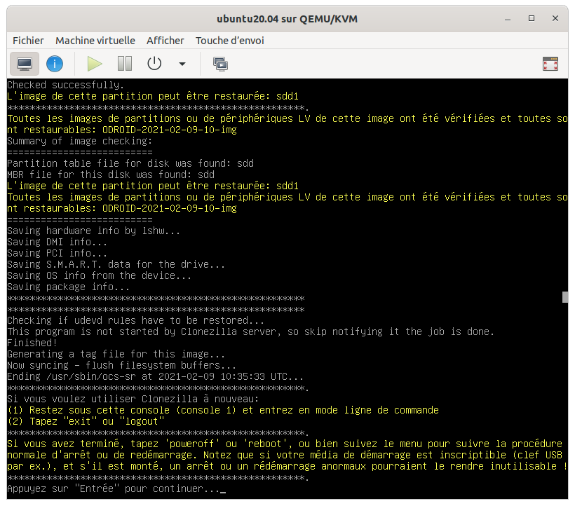
Task: Click 'MBR file for this disk was found' line
Action: coord(111,175)
